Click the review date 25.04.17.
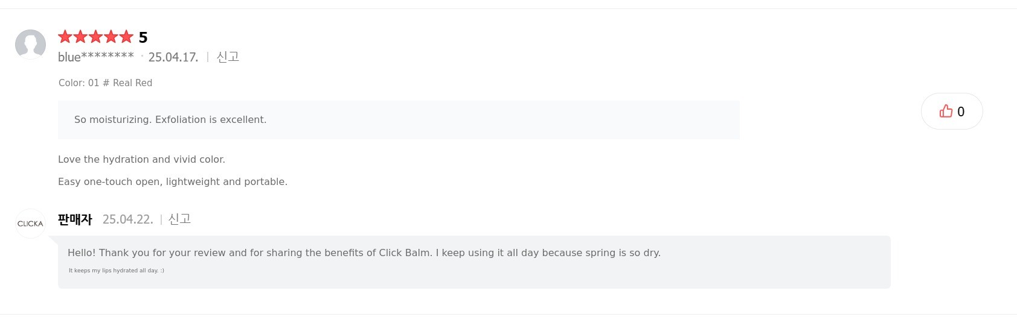This screenshot has width=1017, height=320. (x=173, y=57)
